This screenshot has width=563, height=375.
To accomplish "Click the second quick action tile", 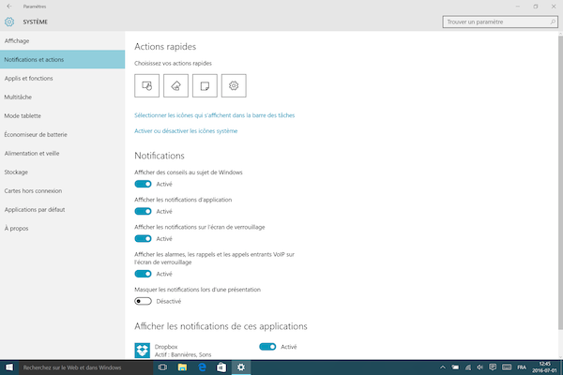I will (x=176, y=85).
